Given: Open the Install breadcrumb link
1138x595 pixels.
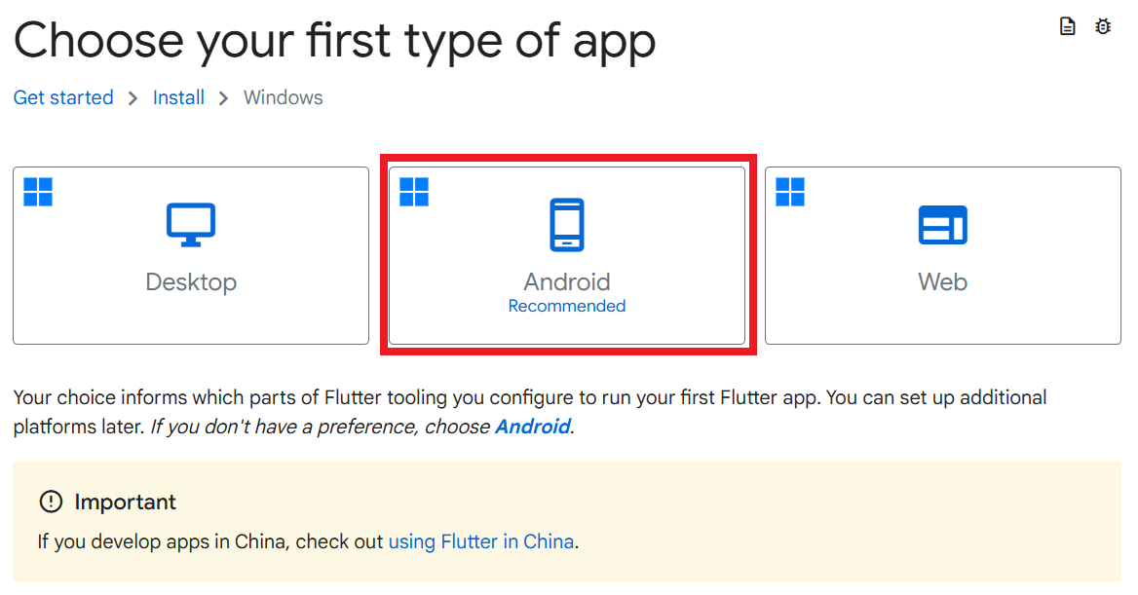Looking at the screenshot, I should pos(178,97).
